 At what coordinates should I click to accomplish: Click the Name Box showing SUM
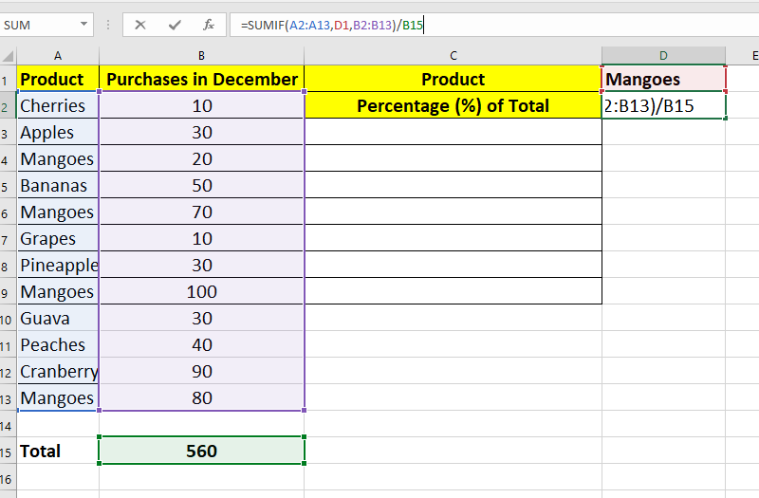coord(38,25)
